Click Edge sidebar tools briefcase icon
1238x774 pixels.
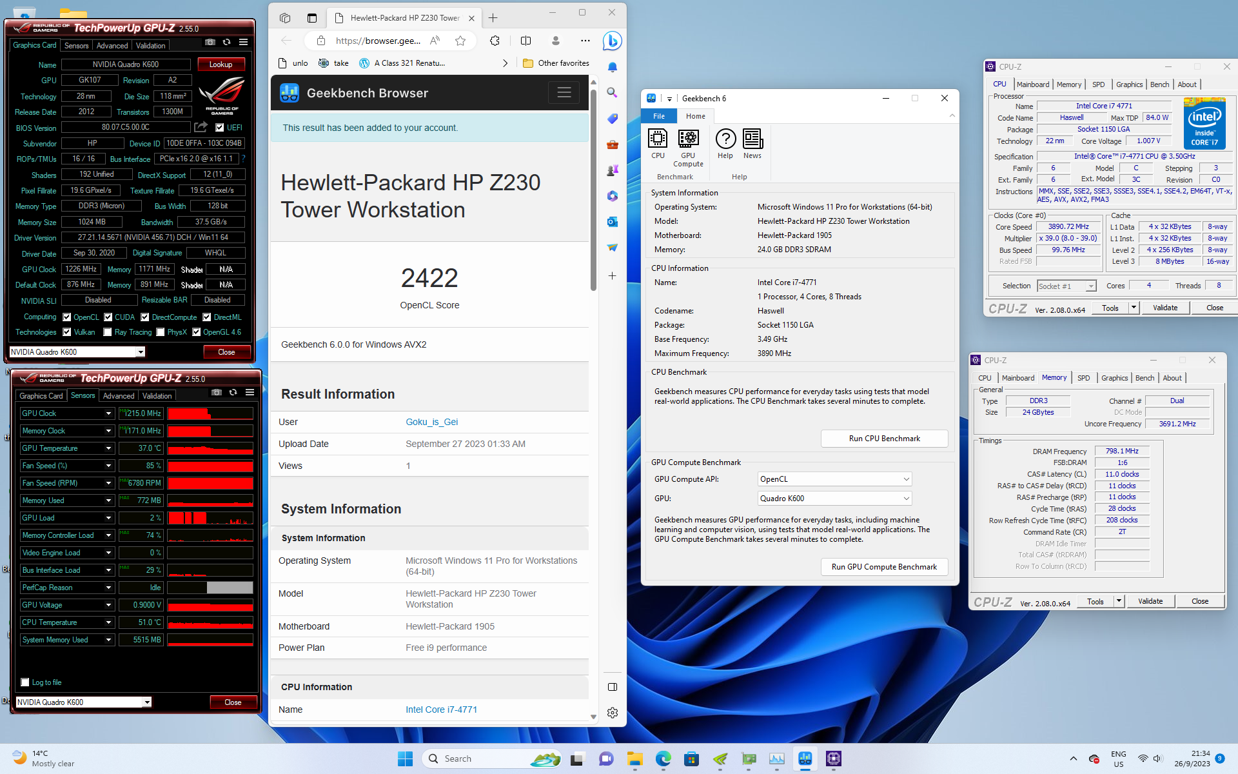pyautogui.click(x=612, y=144)
